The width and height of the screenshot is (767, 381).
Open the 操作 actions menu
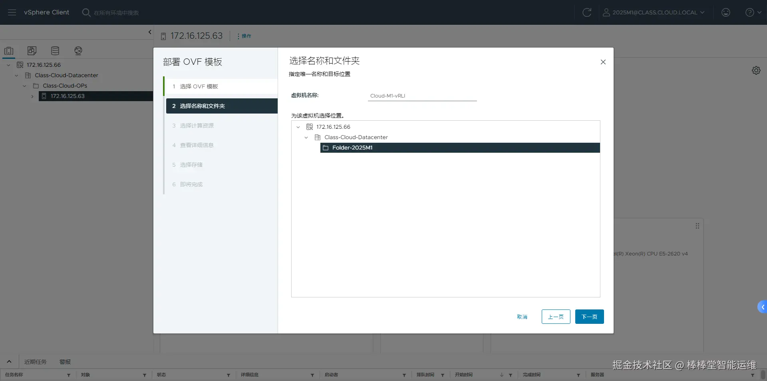click(x=244, y=36)
